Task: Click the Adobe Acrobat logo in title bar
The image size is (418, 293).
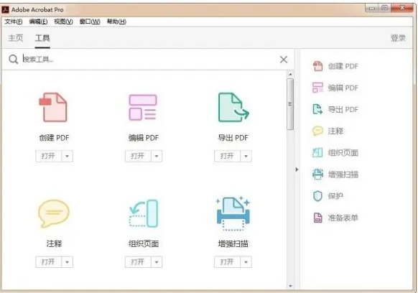Action: tap(5, 9)
